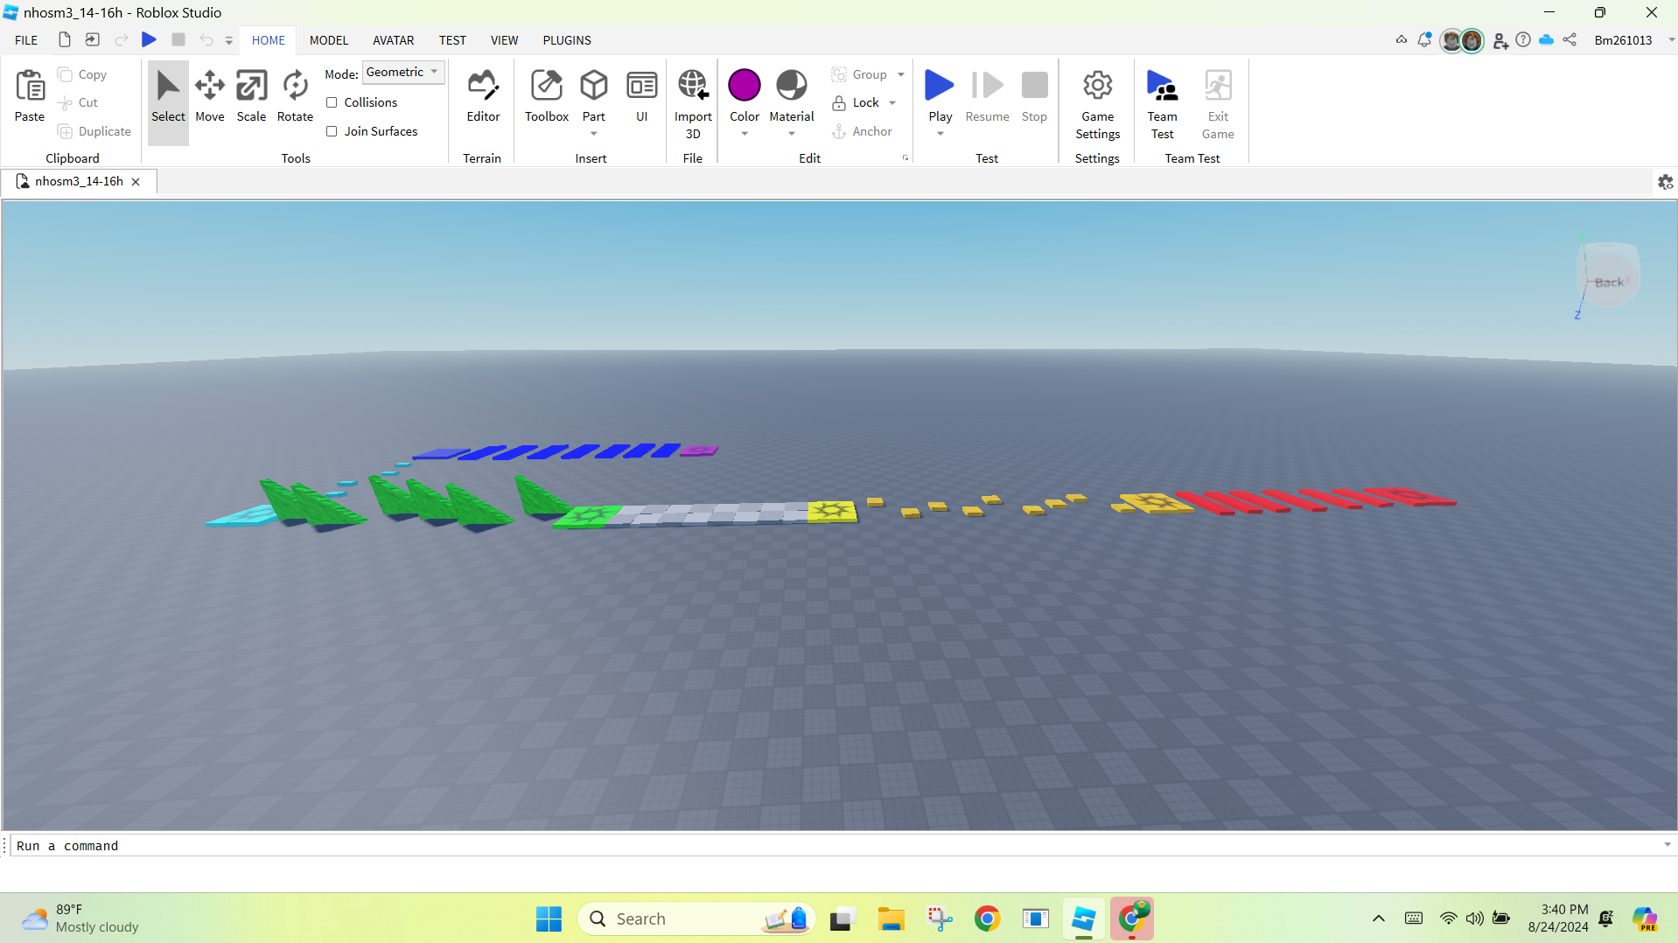Viewport: 1678px width, 943px height.
Task: Click the quick-access Play icon
Action: 149,39
